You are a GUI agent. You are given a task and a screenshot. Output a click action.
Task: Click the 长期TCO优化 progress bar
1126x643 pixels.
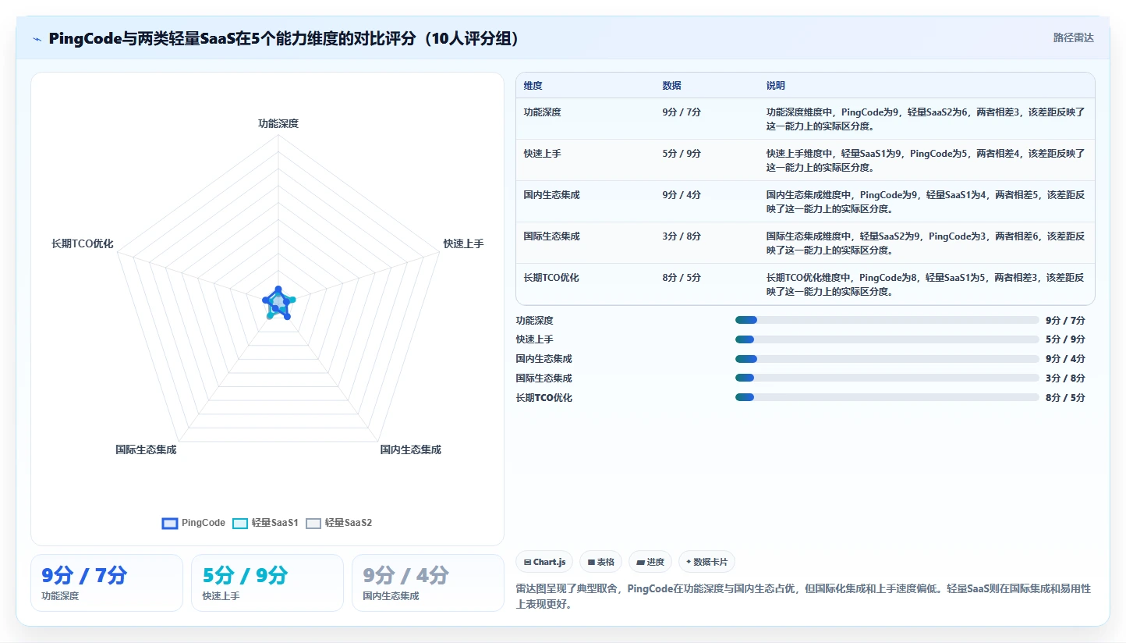pos(887,398)
